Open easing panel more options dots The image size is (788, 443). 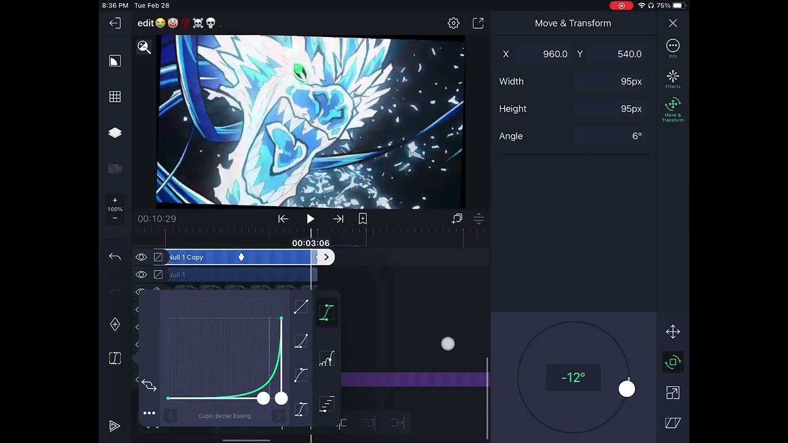(x=149, y=413)
